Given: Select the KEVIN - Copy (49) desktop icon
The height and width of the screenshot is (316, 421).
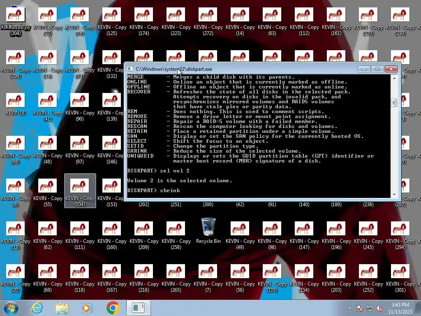Looking at the screenshot, I should (240, 235).
